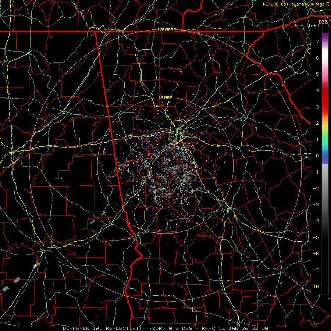Select the 0 value on the color scale
This screenshot has height=331, width=331.
317,156
